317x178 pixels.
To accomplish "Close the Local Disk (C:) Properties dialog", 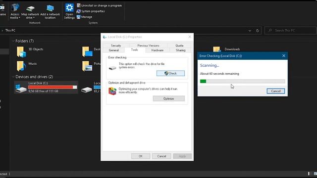I will coord(190,37).
